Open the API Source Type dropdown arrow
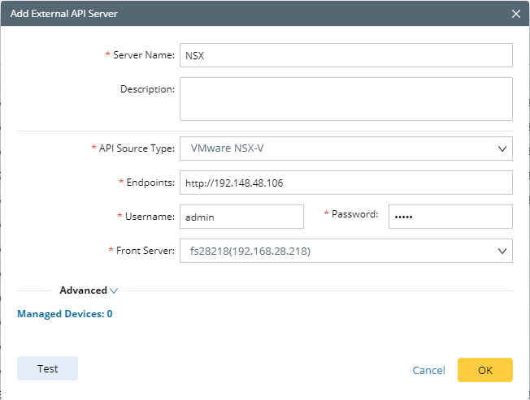The width and height of the screenshot is (530, 400). click(502, 149)
